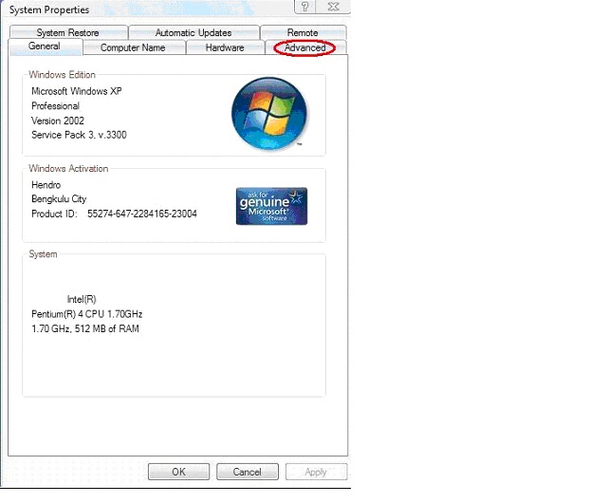Confirm the dialog with OK
This screenshot has width=607, height=503.
click(x=179, y=472)
